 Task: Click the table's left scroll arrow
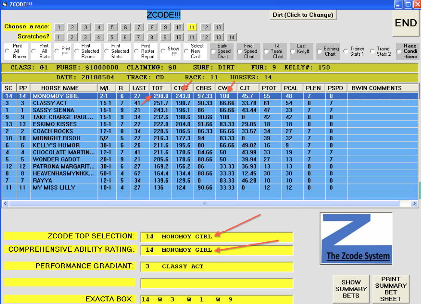6,204
